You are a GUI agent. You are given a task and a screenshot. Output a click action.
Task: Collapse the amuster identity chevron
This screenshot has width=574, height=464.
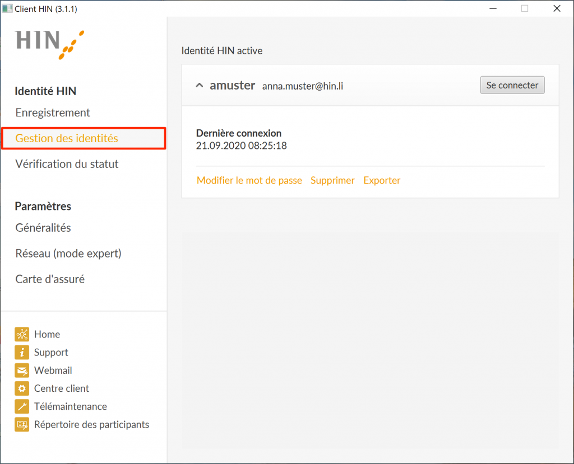pos(200,86)
